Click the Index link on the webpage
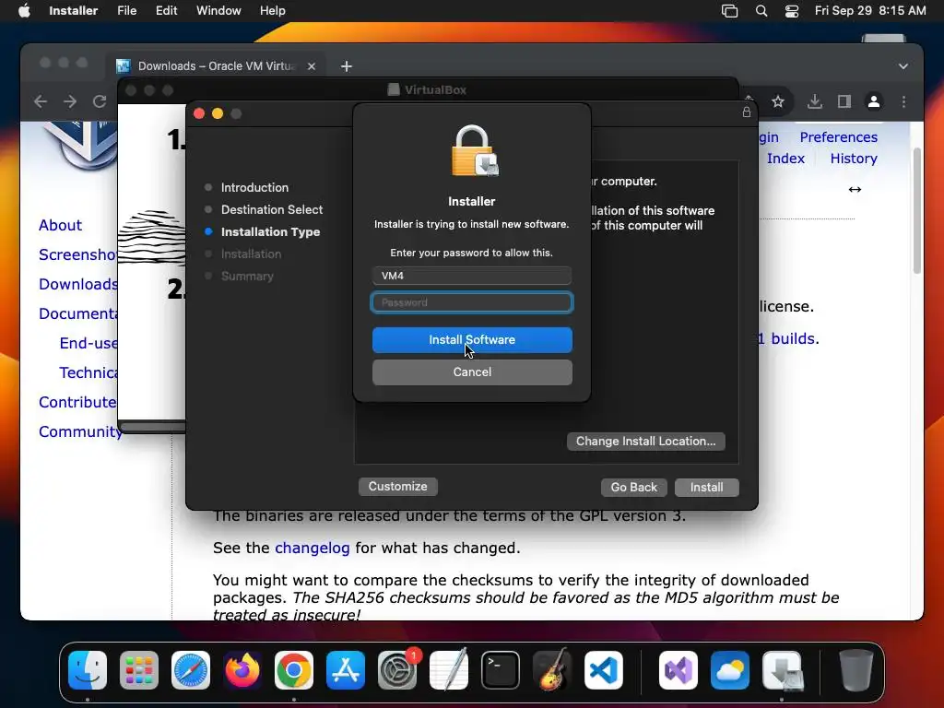This screenshot has width=944, height=708. pyautogui.click(x=785, y=159)
